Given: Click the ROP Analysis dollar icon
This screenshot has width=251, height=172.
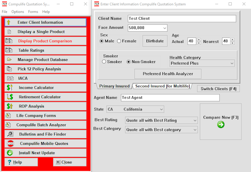Looking at the screenshot, I should (x=10, y=106).
